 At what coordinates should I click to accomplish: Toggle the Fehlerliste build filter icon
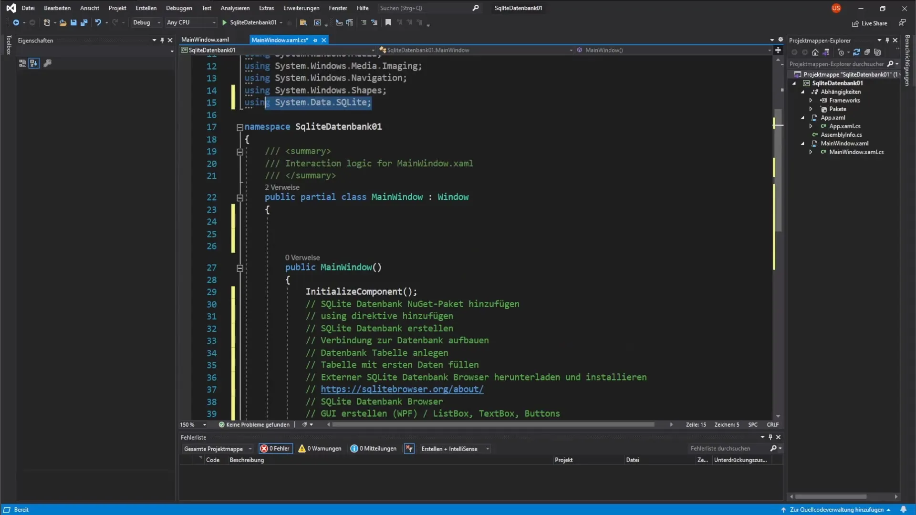click(x=409, y=449)
